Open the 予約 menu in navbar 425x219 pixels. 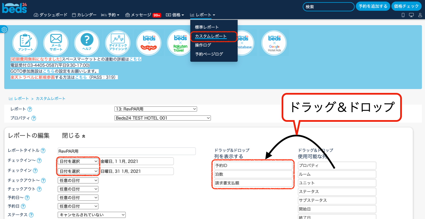click(110, 15)
